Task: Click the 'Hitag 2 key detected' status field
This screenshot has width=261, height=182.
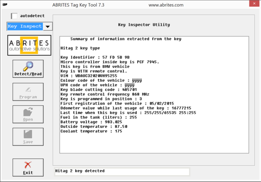Action: point(122,171)
